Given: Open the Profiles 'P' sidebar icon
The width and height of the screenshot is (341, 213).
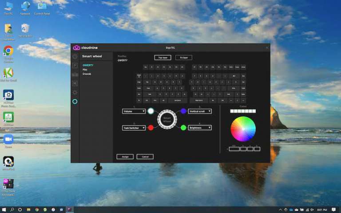Looking at the screenshot, I should point(75,65).
